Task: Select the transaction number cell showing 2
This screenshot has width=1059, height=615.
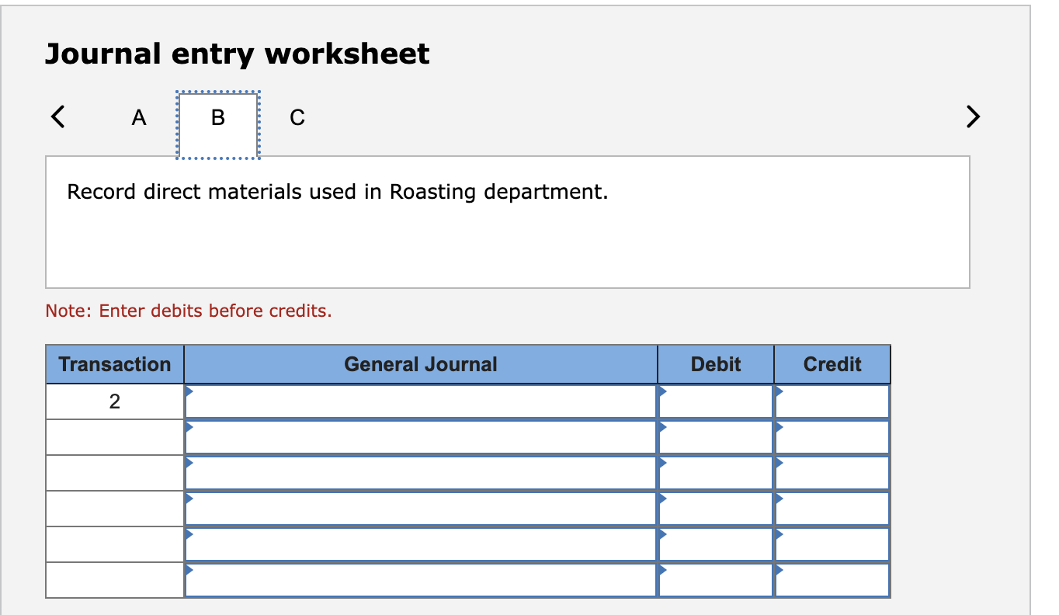Action: [x=114, y=401]
